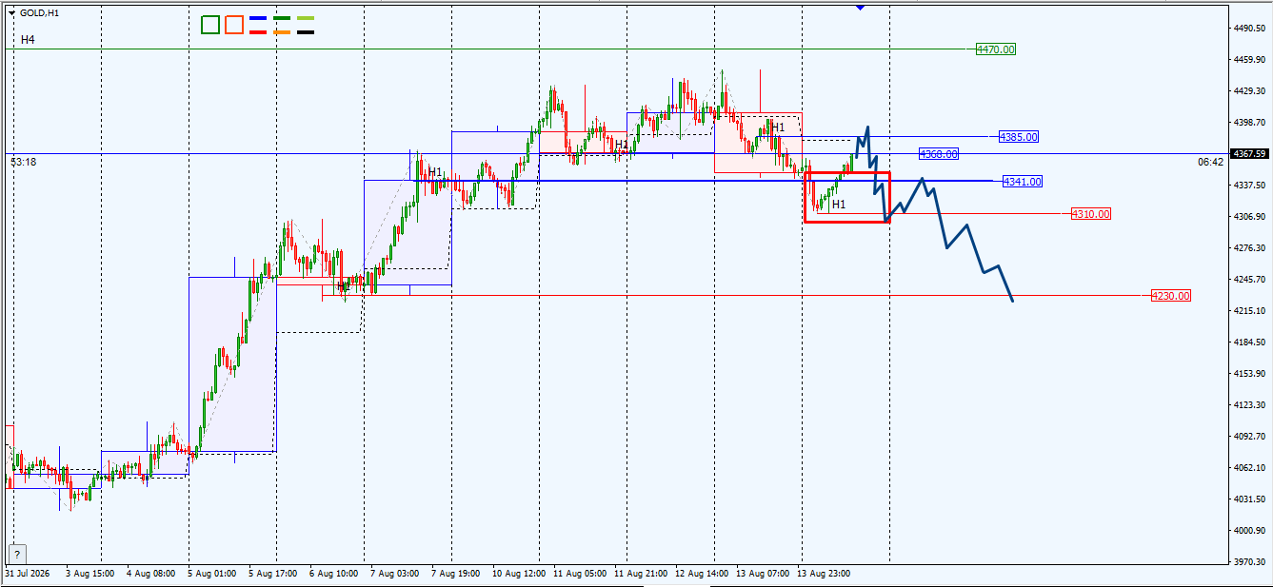
Task: Click the 10 Aug 12:00 time label
Action: coord(520,574)
